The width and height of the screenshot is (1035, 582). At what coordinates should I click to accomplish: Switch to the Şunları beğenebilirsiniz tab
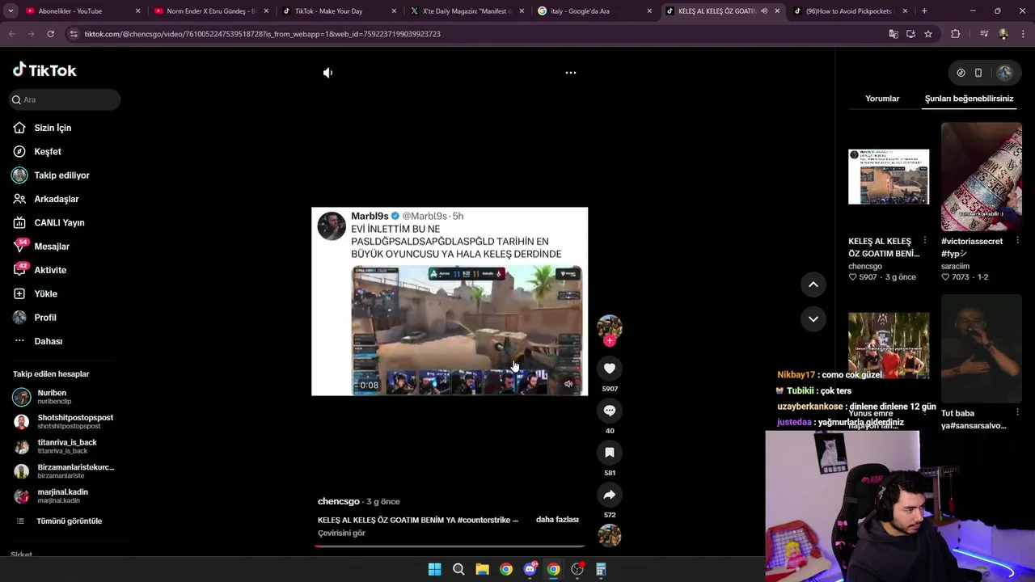click(x=969, y=99)
